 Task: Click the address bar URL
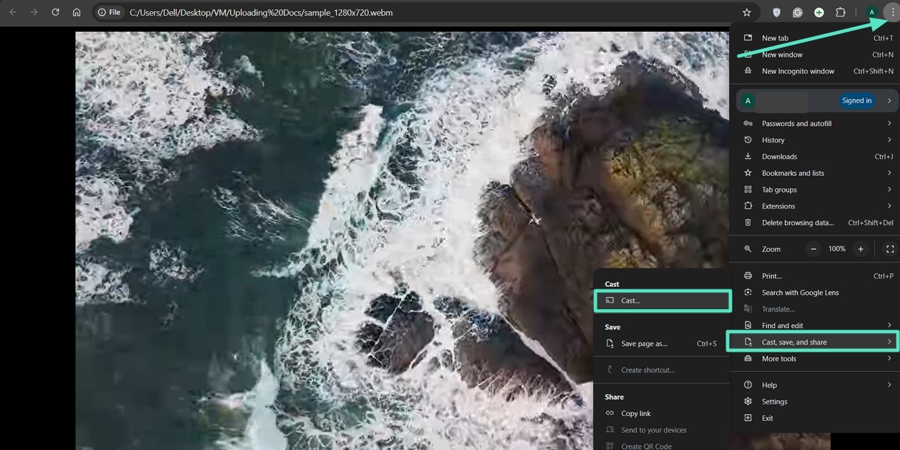(x=261, y=12)
